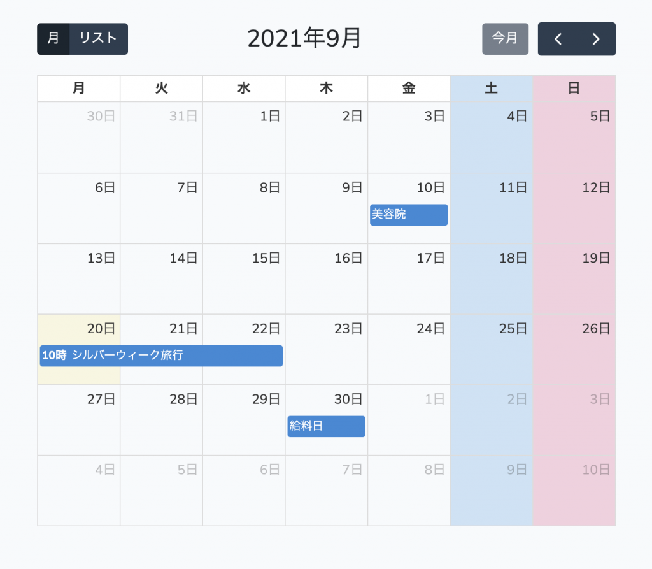652x569 pixels.
Task: Switch to 月 calendar view
Action: pos(52,39)
